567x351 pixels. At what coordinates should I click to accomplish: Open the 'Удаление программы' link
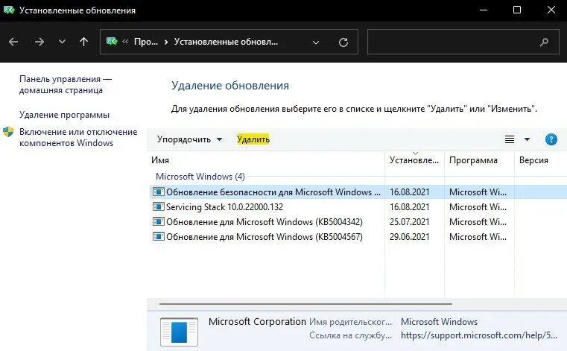(x=64, y=115)
